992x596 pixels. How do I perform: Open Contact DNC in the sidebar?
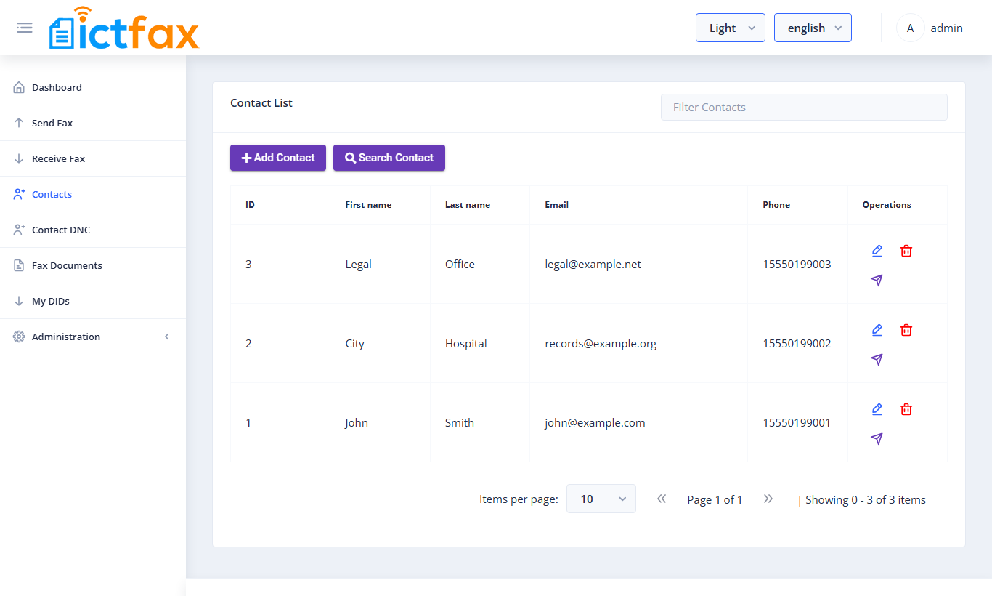93,230
